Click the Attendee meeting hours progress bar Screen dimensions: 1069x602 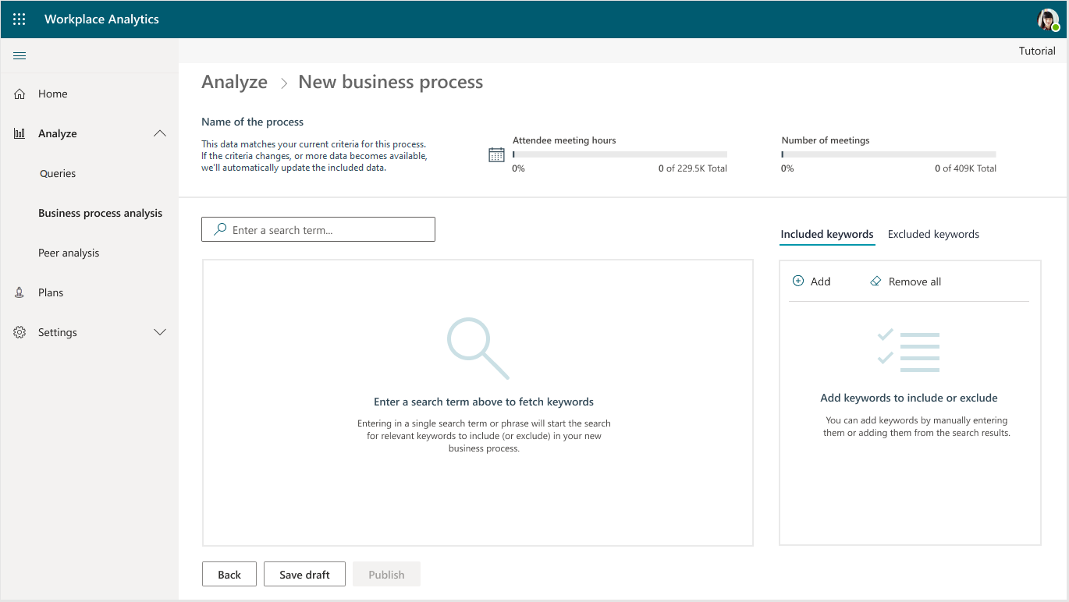[620, 154]
